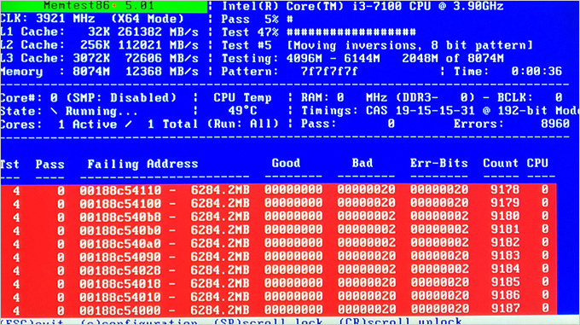Select failing address 00188c540b0
Viewport: 580px width, 325px height.
[120, 230]
